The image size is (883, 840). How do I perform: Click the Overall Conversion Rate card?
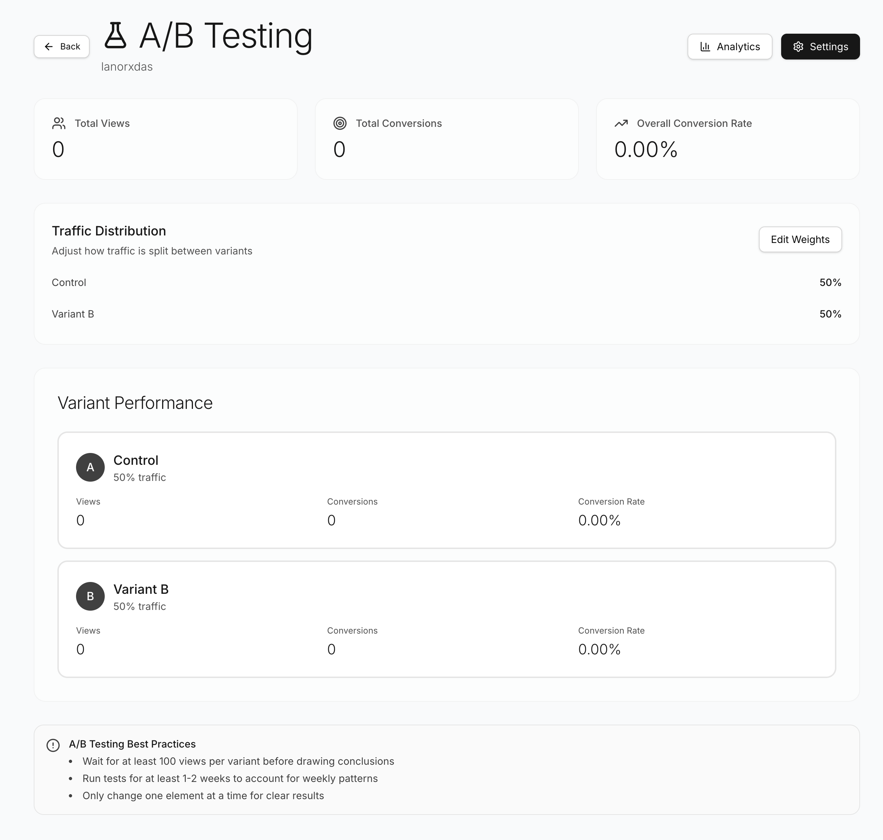point(728,139)
